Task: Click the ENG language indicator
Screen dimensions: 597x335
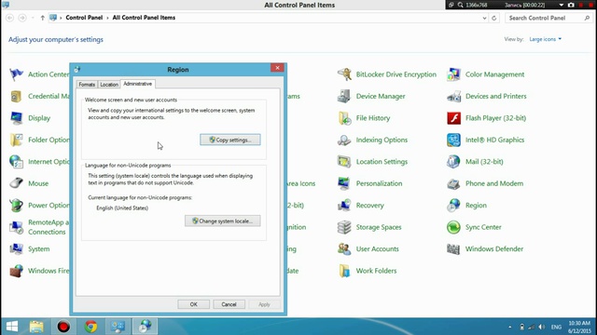Action: pos(556,327)
